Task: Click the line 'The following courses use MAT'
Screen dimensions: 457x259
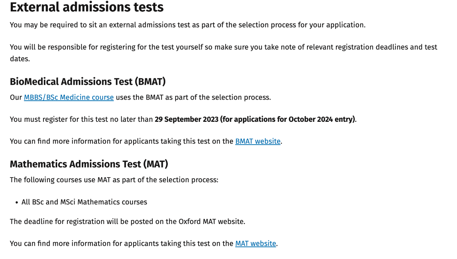Action: point(114,180)
